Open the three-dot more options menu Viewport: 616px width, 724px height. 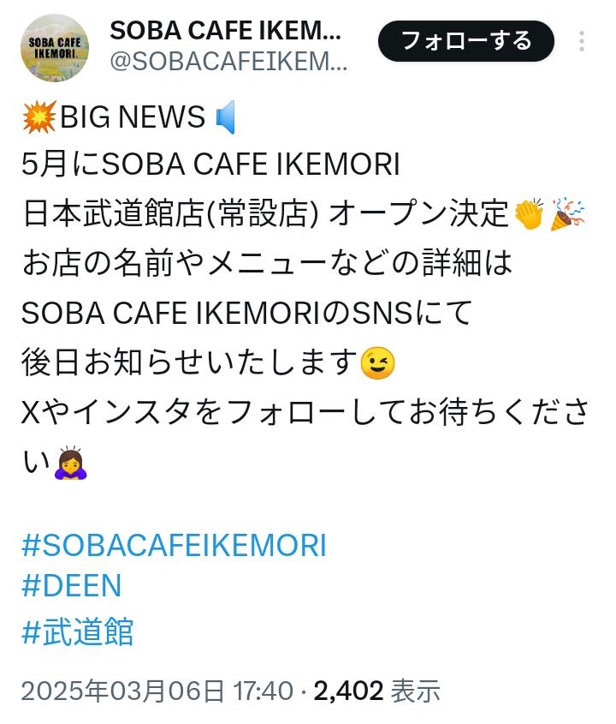pyautogui.click(x=582, y=41)
